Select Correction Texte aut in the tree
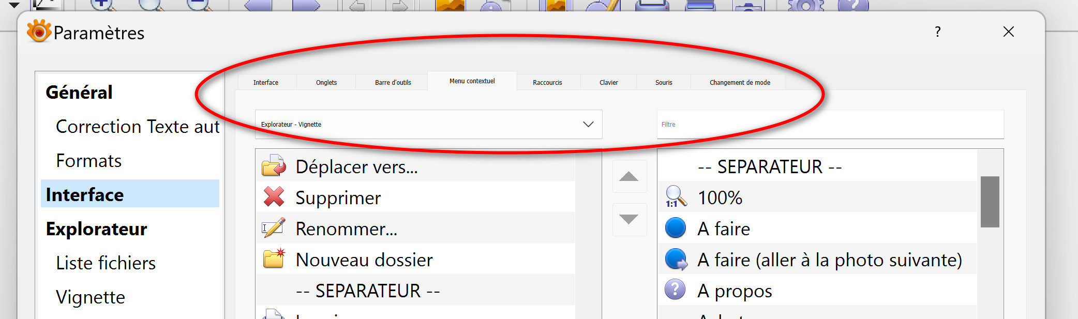 138,127
